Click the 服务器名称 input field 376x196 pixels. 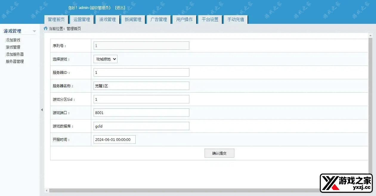141,86
